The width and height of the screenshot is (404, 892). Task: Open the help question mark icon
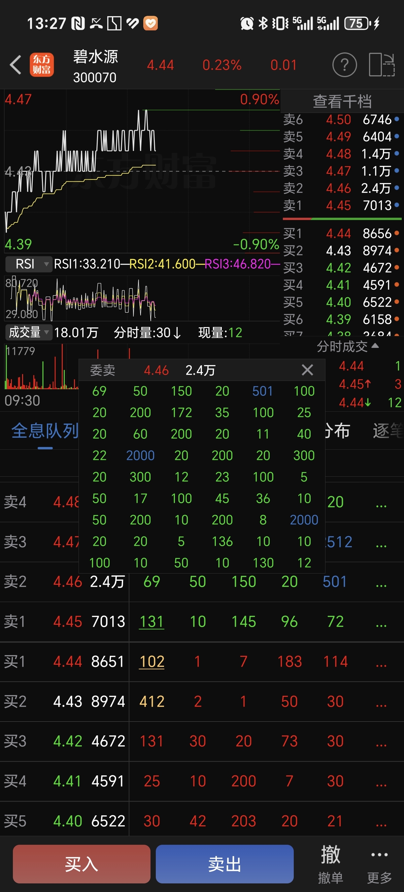point(344,65)
